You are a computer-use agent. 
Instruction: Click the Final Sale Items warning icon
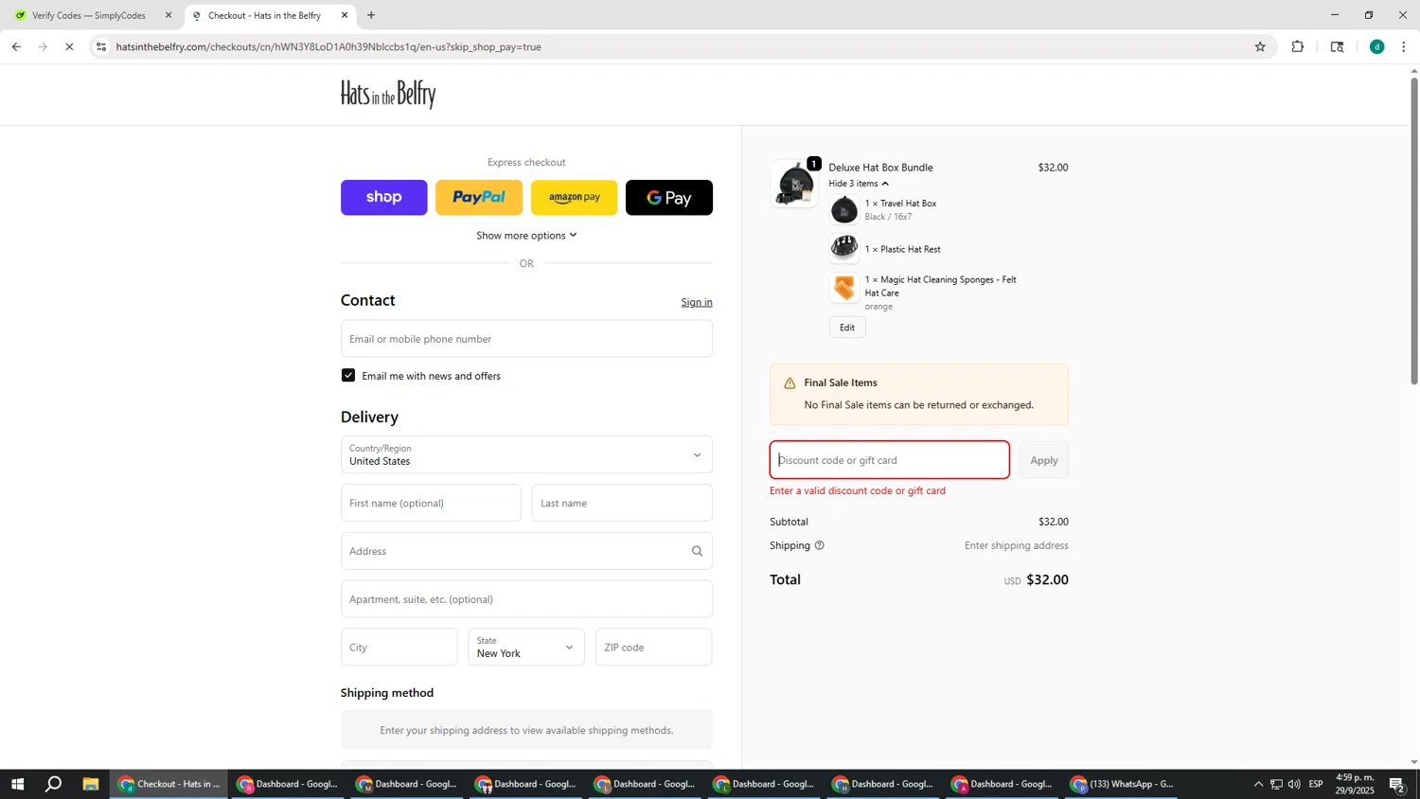click(790, 383)
